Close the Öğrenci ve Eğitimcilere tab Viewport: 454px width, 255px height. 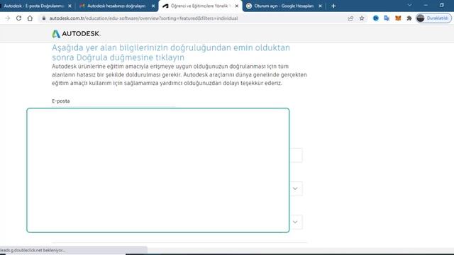[x=236, y=6]
